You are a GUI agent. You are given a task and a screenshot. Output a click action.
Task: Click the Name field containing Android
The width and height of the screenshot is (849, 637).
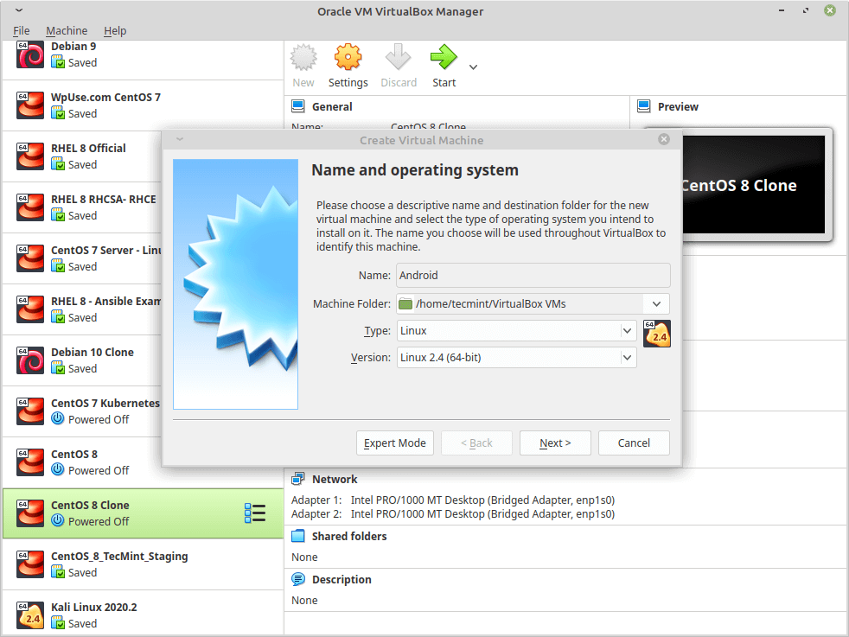pos(533,275)
